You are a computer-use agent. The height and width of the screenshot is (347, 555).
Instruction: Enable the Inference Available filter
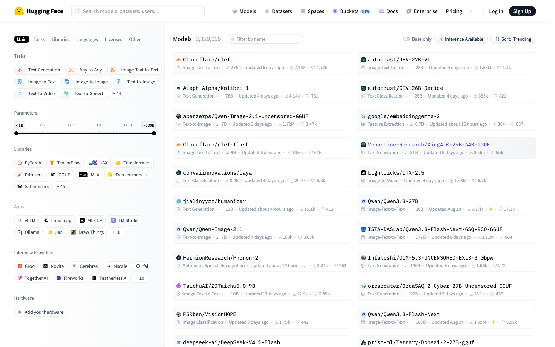coord(461,39)
